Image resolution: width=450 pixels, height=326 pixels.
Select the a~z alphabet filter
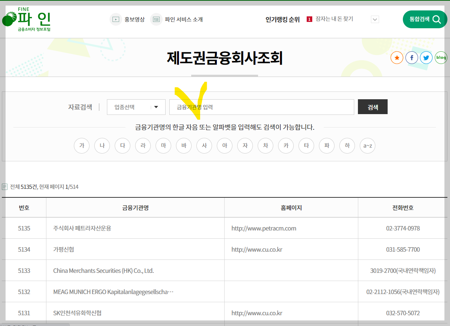(367, 146)
